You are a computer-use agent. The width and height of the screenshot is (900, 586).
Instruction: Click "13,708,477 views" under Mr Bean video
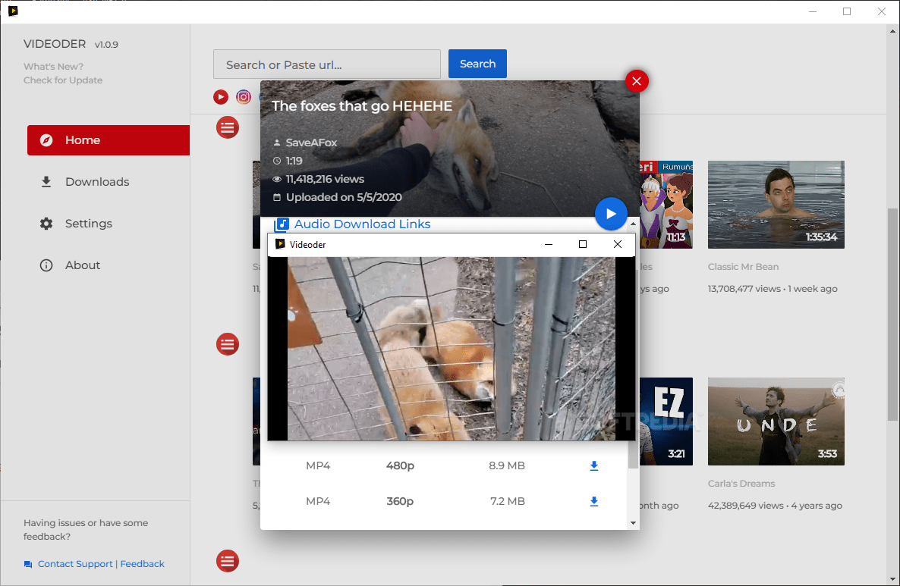tap(744, 289)
